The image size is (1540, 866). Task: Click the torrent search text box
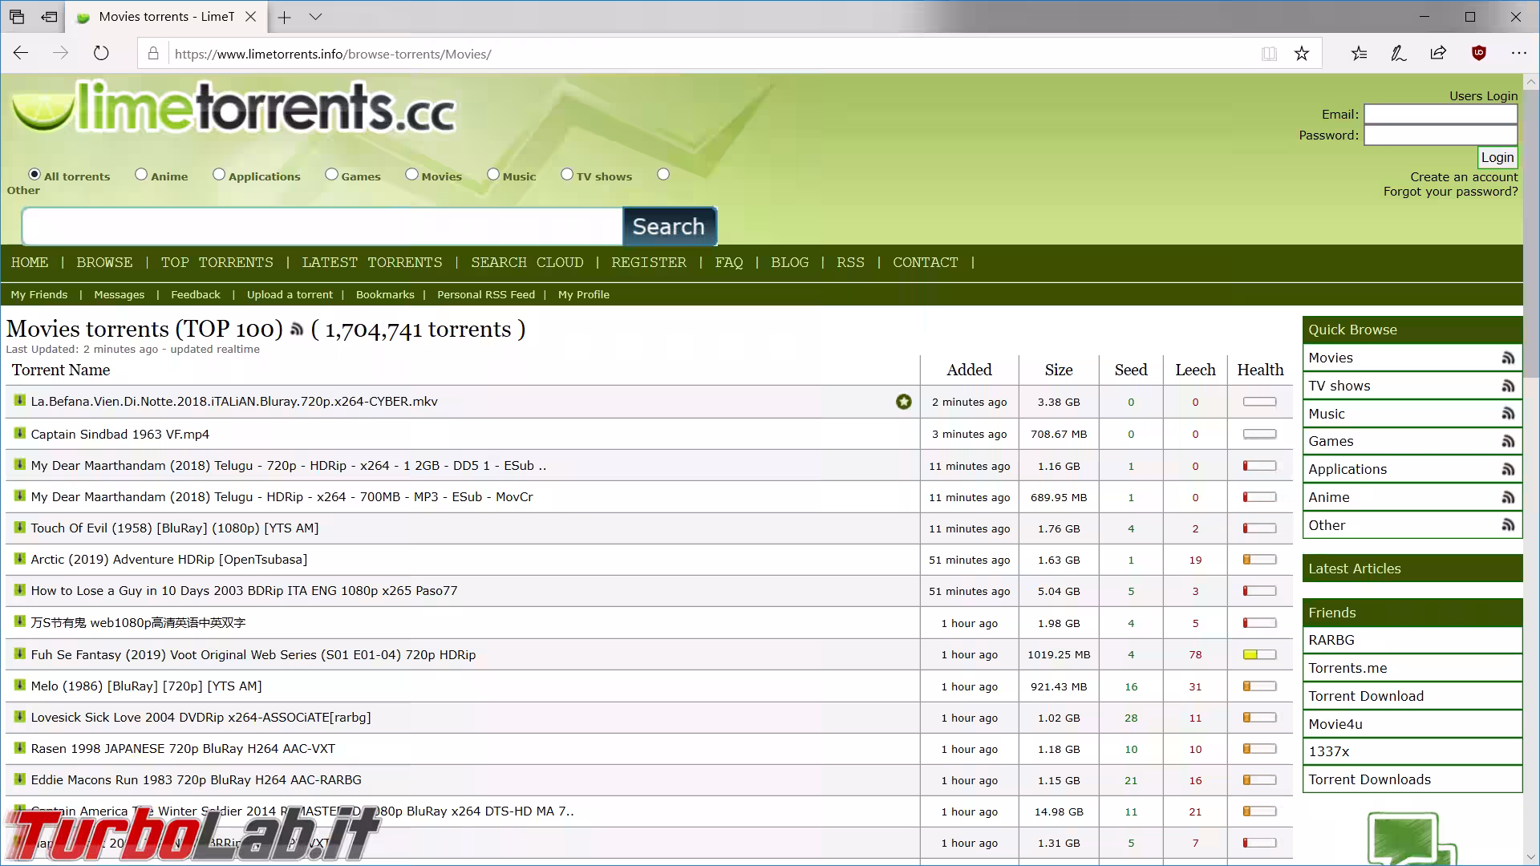[x=322, y=226]
